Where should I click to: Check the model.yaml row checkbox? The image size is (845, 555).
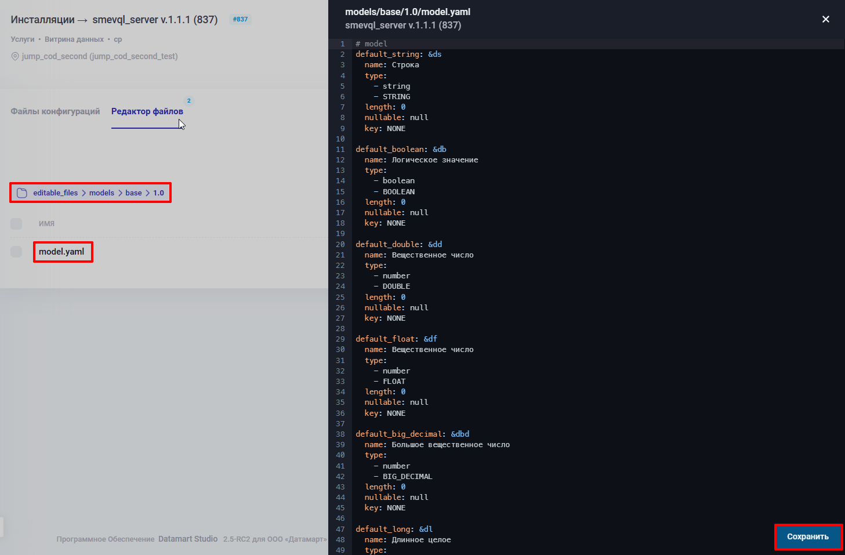point(16,252)
